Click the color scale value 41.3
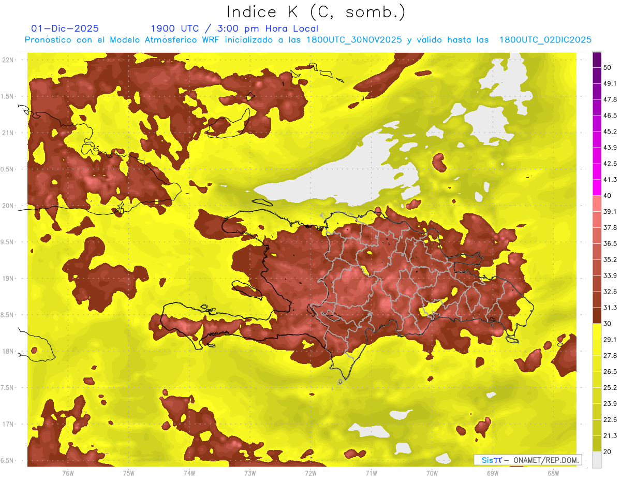Viewport: 621px width, 480px height. pyautogui.click(x=611, y=180)
